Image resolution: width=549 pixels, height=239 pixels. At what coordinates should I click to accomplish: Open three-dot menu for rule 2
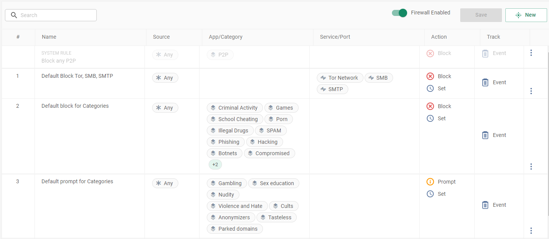(531, 167)
